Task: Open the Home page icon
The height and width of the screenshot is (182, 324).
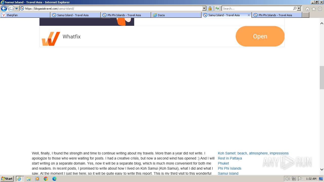Action: click(307, 9)
